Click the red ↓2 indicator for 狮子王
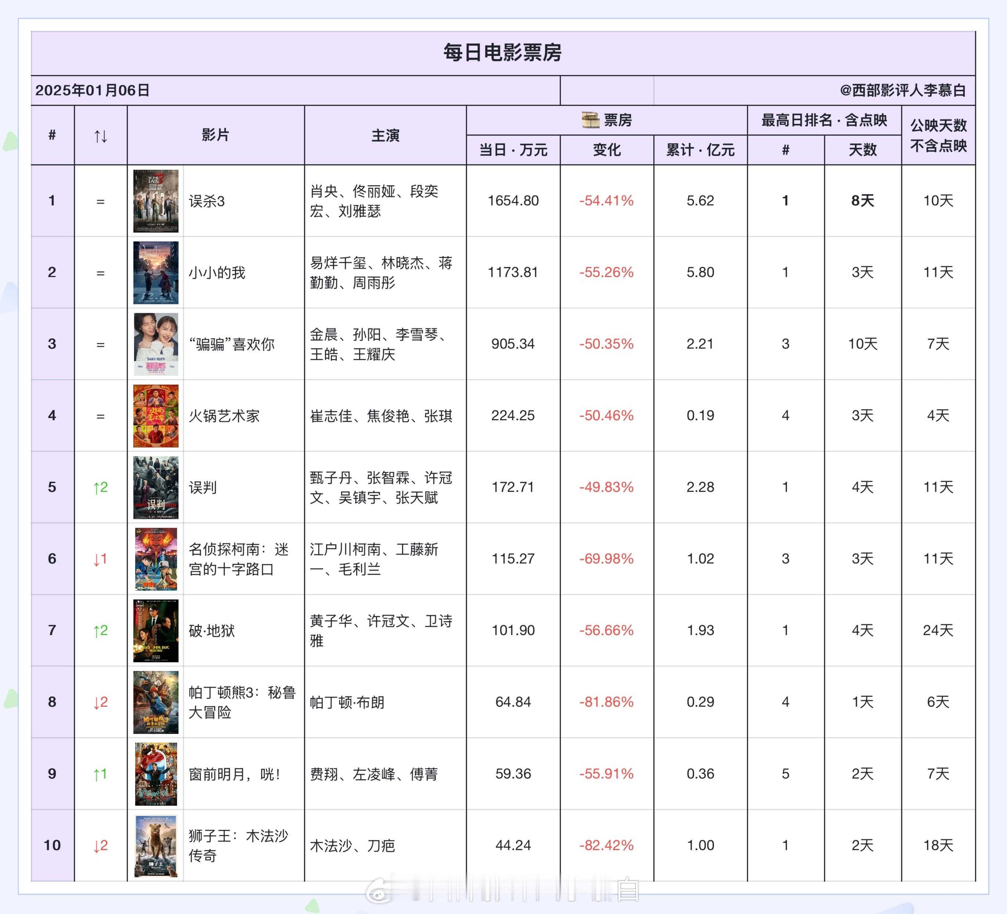 100,846
